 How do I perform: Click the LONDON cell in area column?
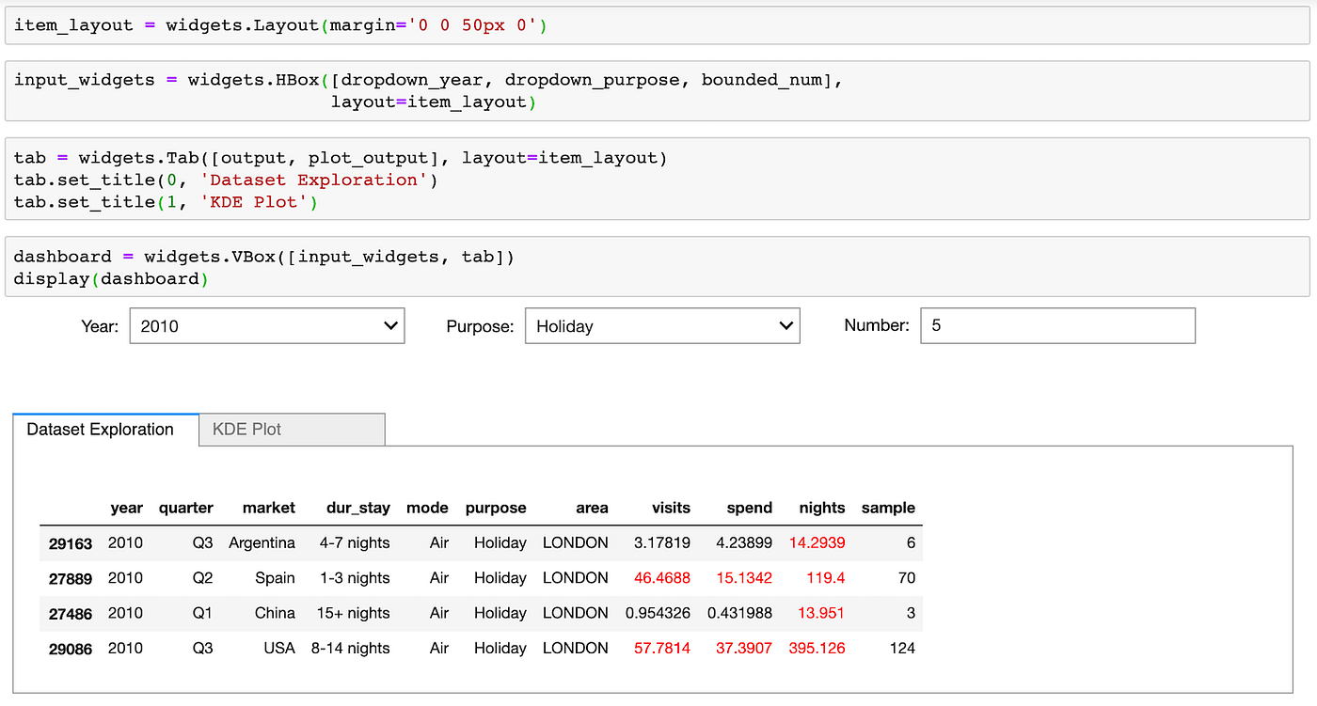pyautogui.click(x=575, y=542)
